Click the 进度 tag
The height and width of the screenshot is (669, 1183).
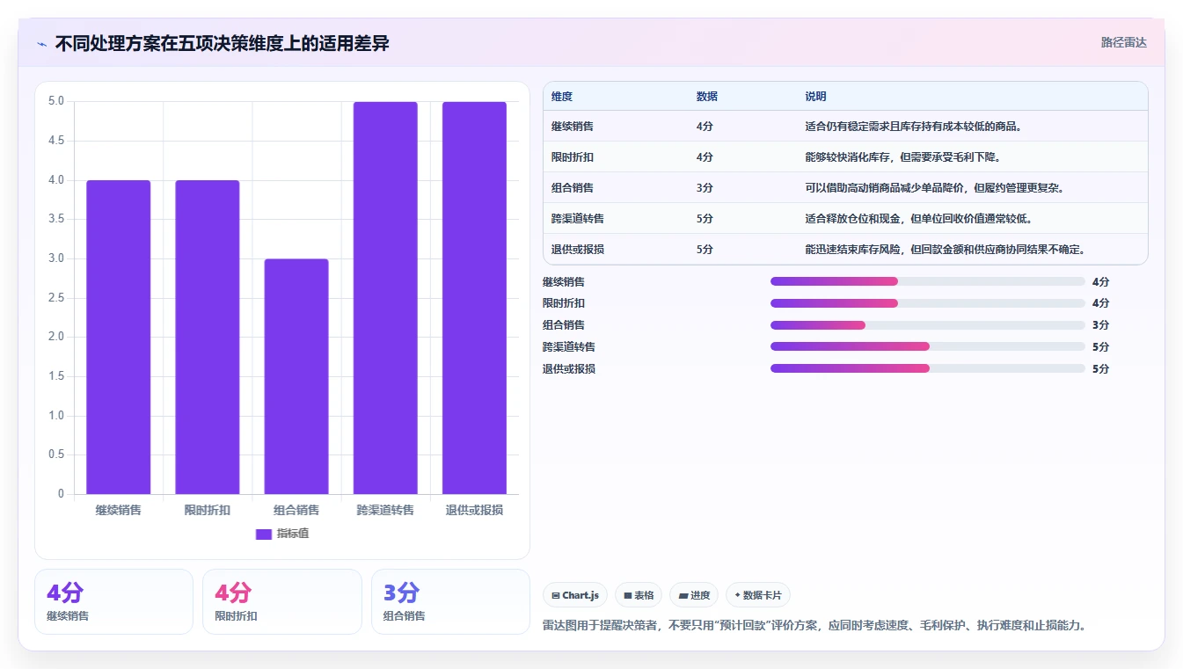click(x=694, y=595)
